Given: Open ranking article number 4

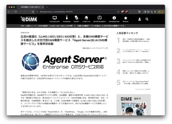Looking at the screenshot, I should 133,72.
